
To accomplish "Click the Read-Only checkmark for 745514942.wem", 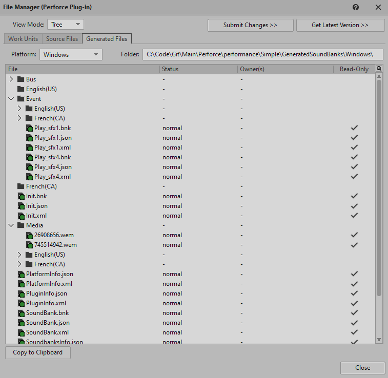I will [354, 245].
